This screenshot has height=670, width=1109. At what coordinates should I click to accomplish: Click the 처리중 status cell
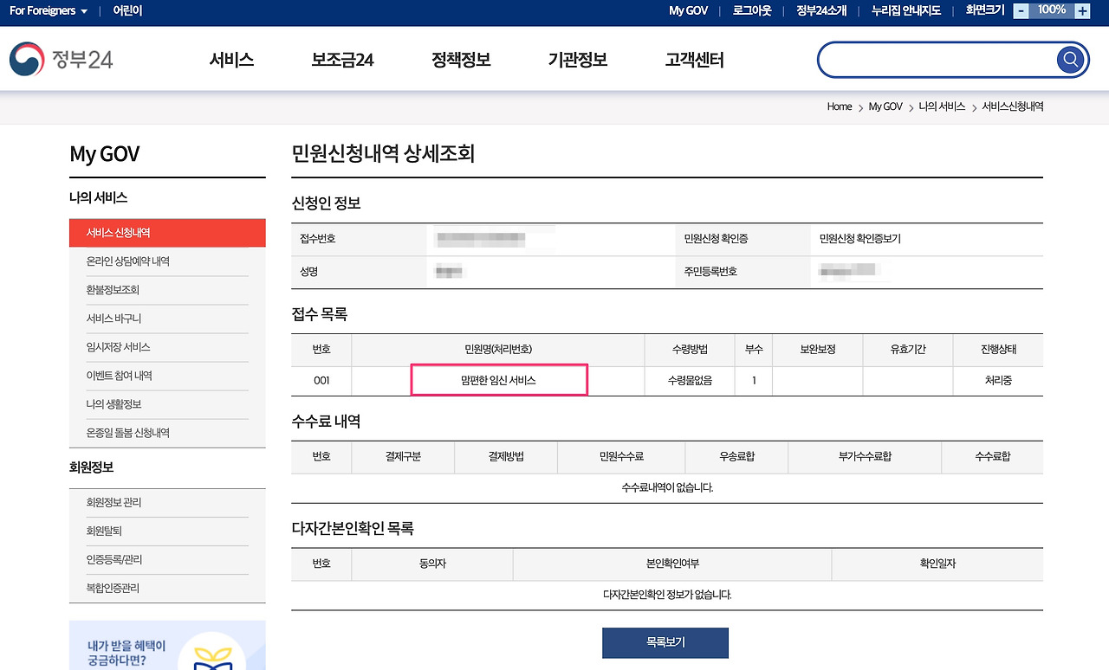click(x=998, y=380)
